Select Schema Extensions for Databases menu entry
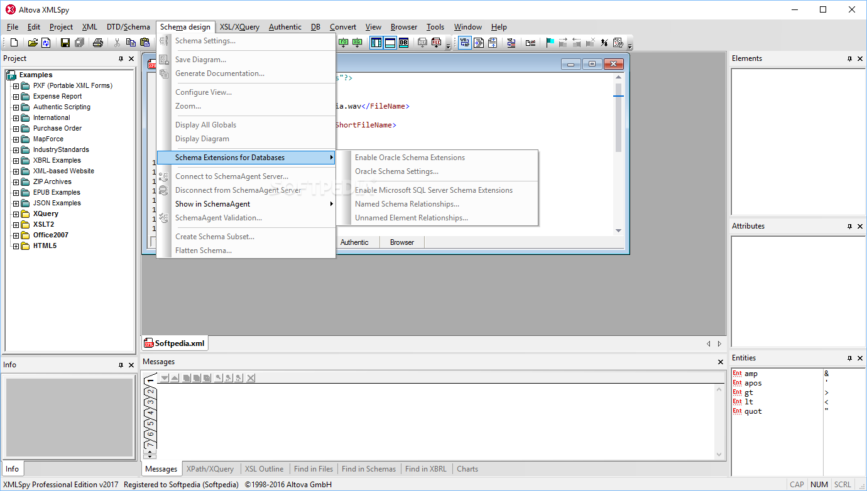This screenshot has height=491, width=867. pos(246,158)
